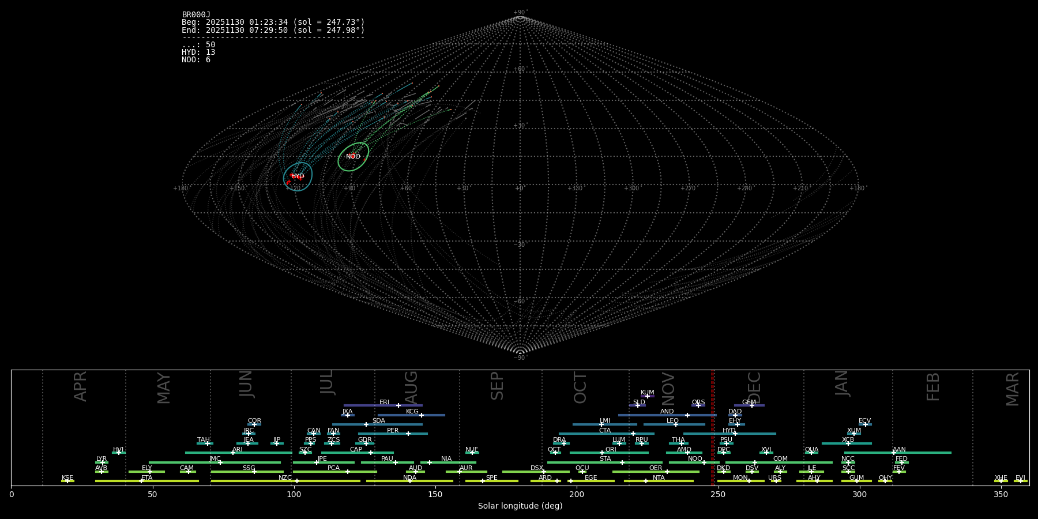
Task: Click the XHE shower label in the timeline
Action: tap(1001, 478)
